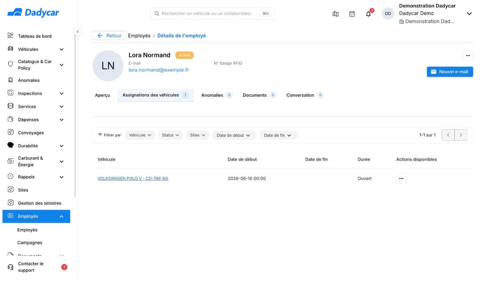Click the LN employee avatar
The height and width of the screenshot is (281, 488).
pyautogui.click(x=108, y=66)
